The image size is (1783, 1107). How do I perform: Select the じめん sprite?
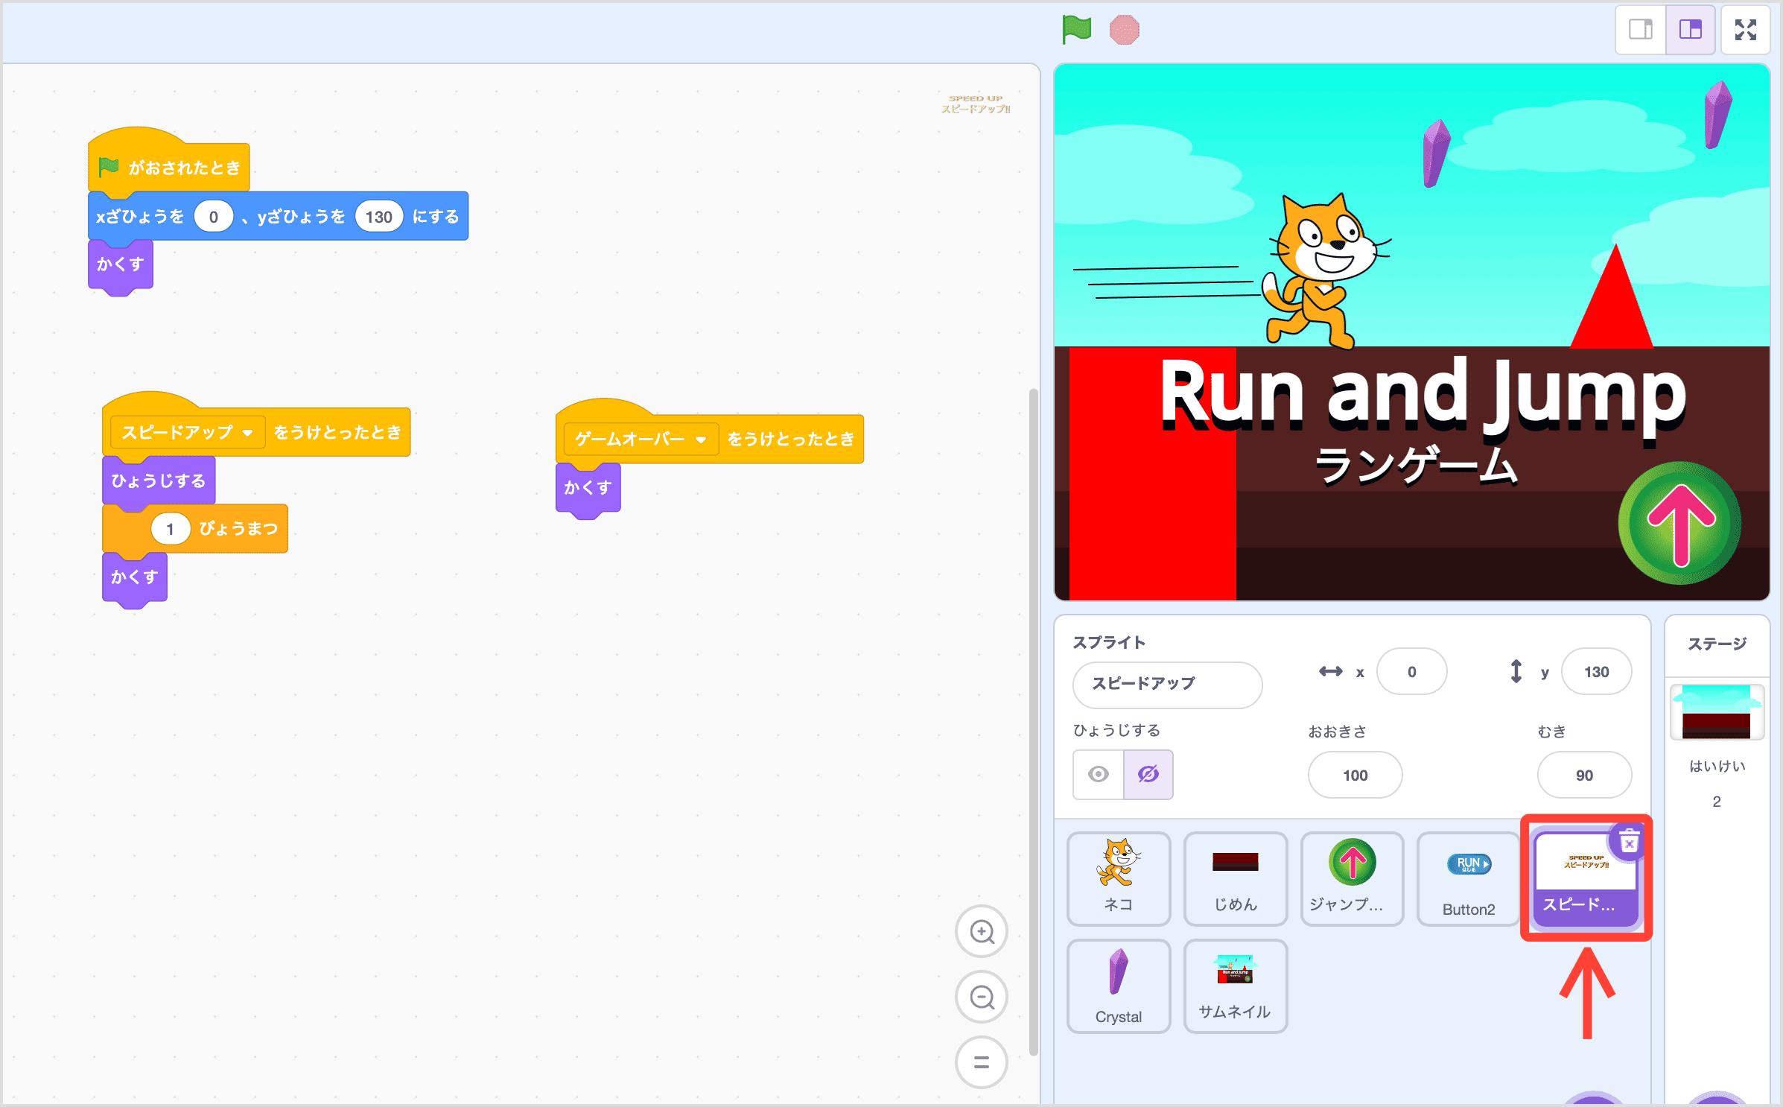tap(1236, 878)
